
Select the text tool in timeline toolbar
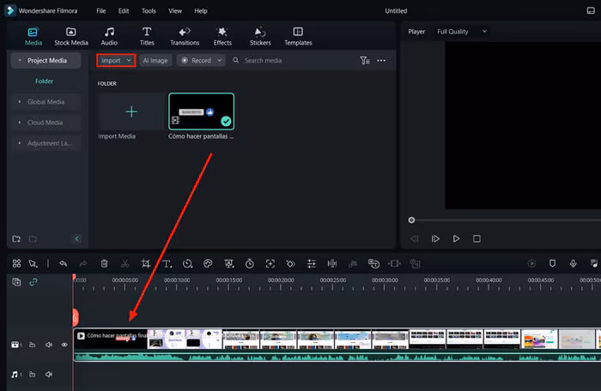coord(167,264)
